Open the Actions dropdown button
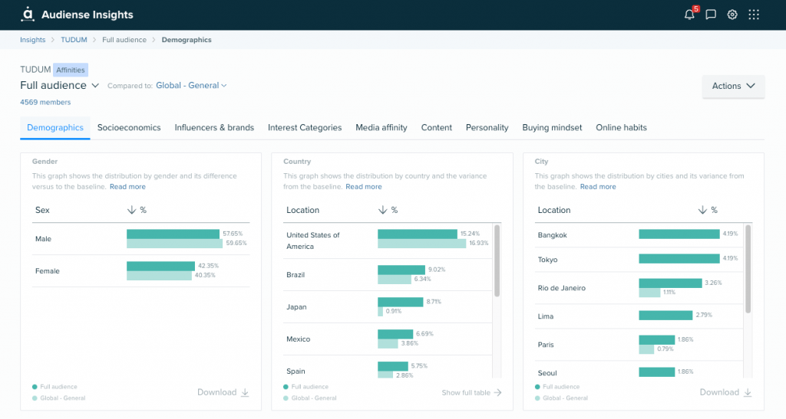 click(733, 86)
